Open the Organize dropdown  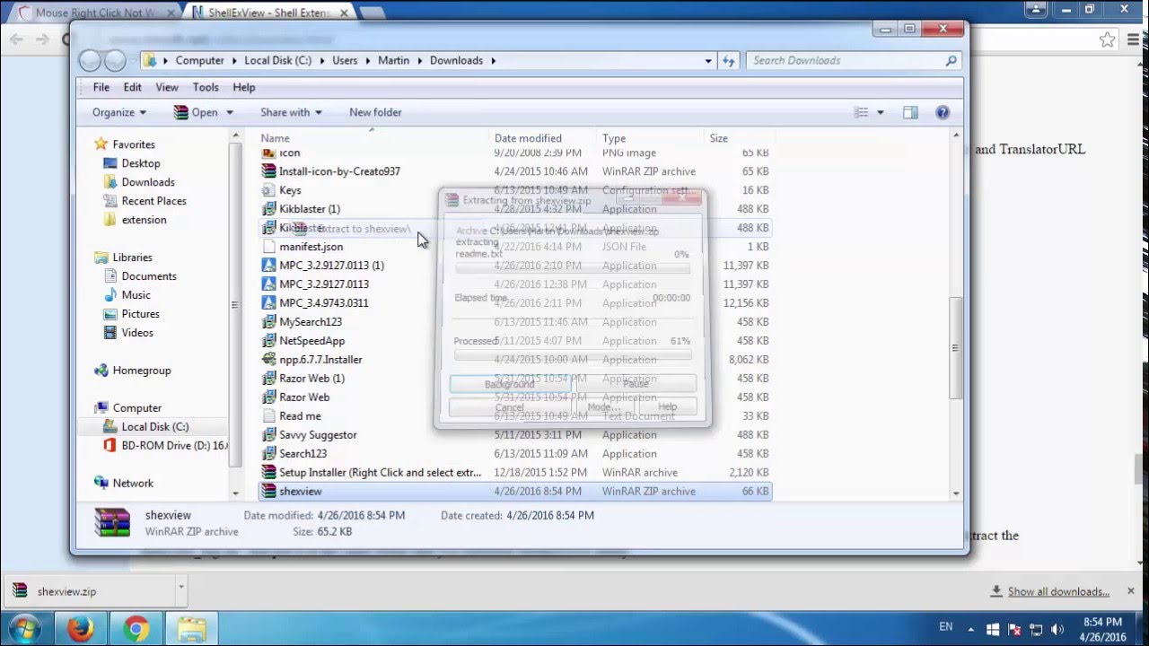pos(119,112)
